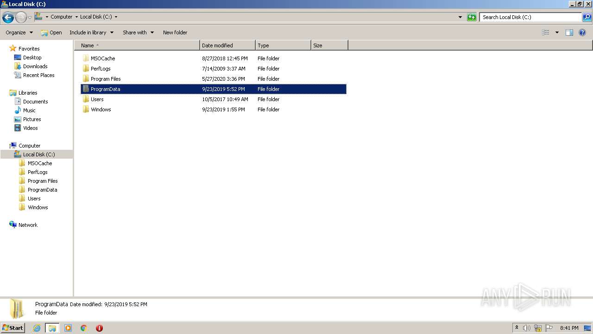The height and width of the screenshot is (334, 593).
Task: Select Local Disk (C:) in navigation tree
Action: (39, 154)
